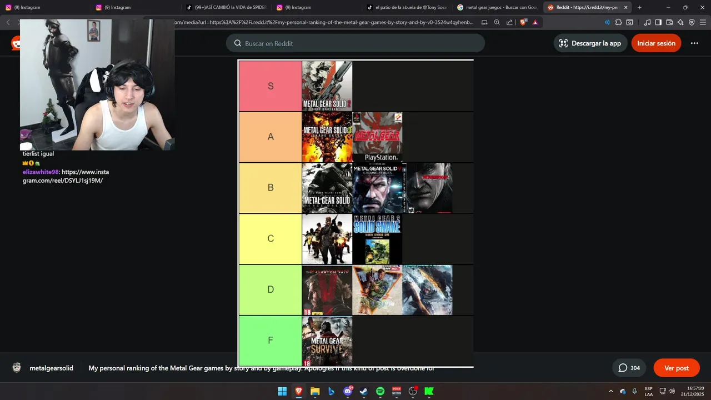Viewport: 711px width, 400px height.
Task: Open the browser hamburger main menu
Action: click(x=703, y=22)
